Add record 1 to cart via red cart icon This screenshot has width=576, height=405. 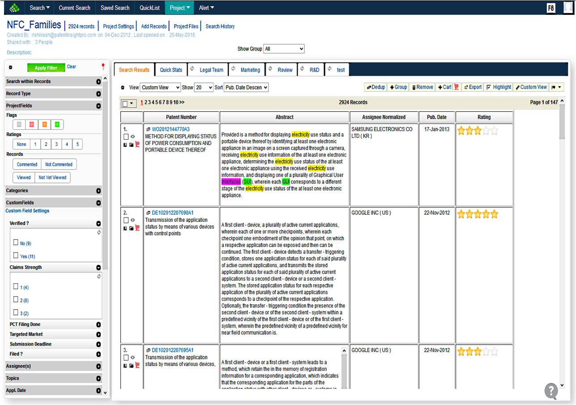(137, 144)
